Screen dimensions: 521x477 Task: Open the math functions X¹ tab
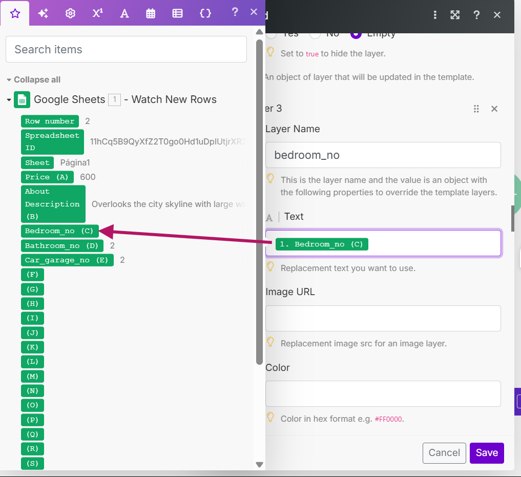(x=97, y=13)
